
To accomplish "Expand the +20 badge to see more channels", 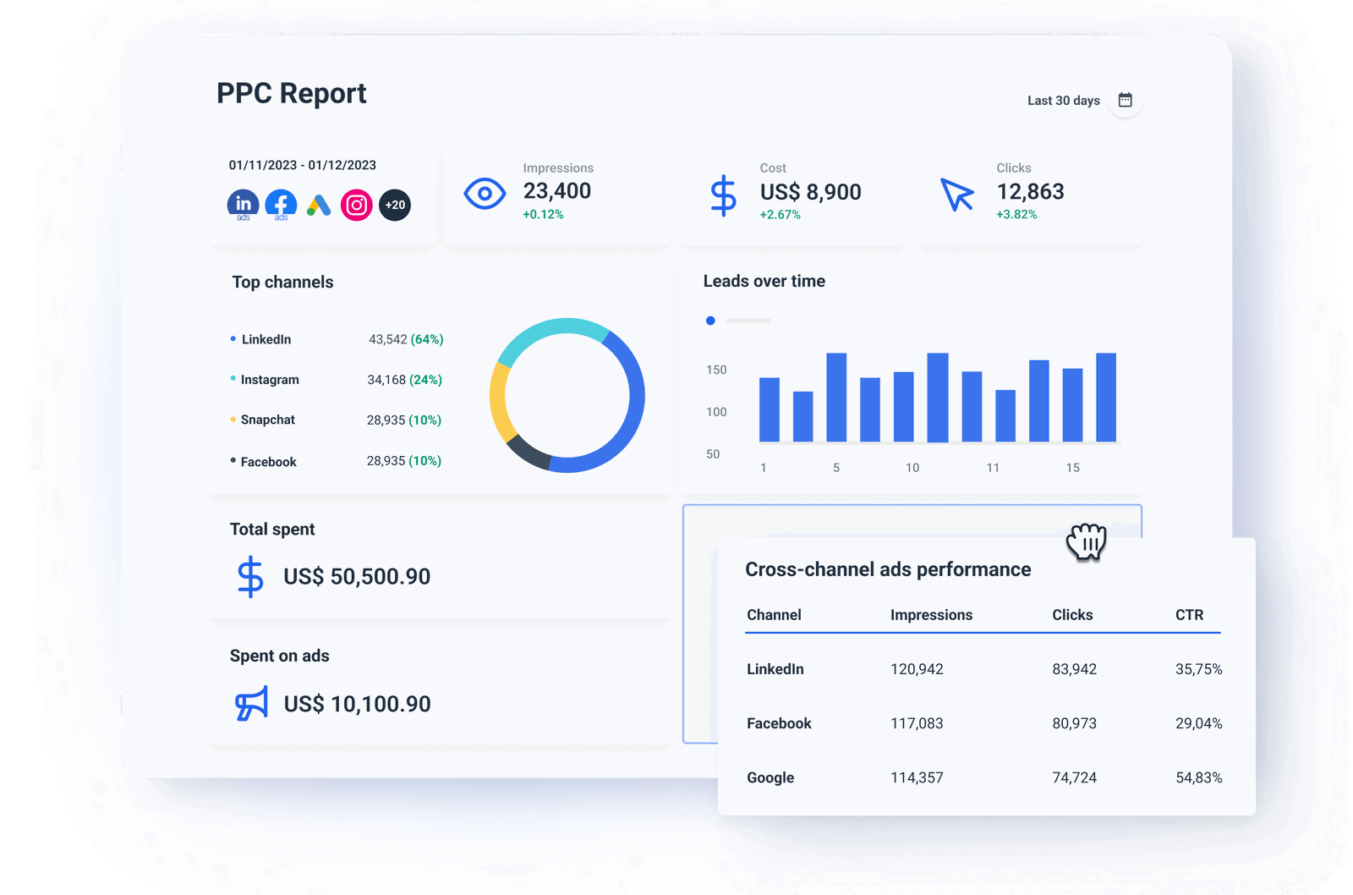I will 394,204.
